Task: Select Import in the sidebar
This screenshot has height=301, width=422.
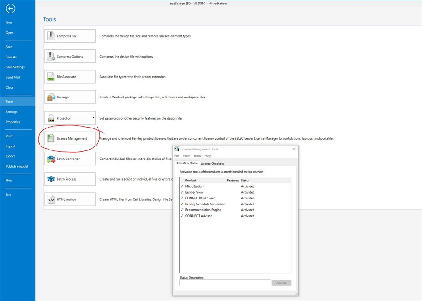Action: [10, 146]
